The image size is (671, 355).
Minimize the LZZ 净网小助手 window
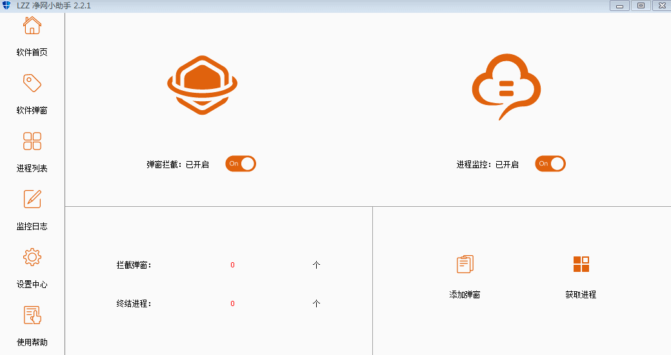click(x=620, y=5)
